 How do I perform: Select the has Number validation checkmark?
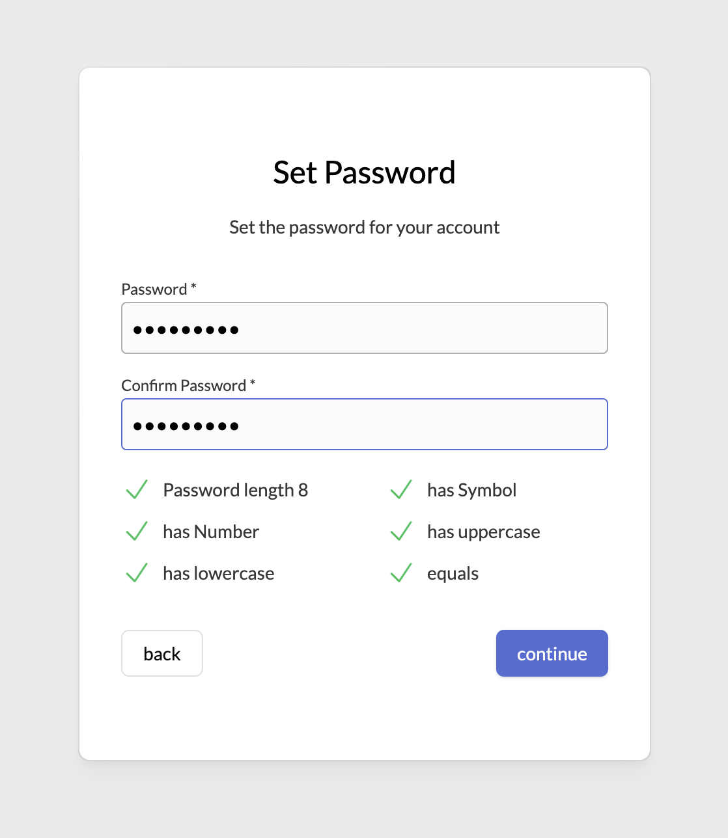click(137, 532)
